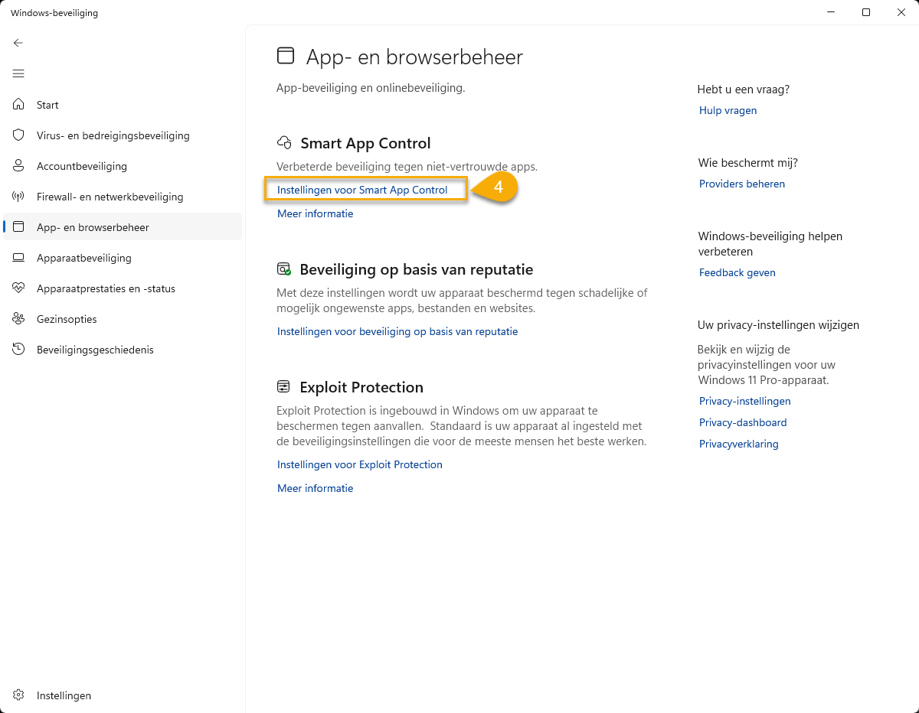Viewport: 919px width, 713px height.
Task: Open Providers beheren link
Action: pos(742,184)
